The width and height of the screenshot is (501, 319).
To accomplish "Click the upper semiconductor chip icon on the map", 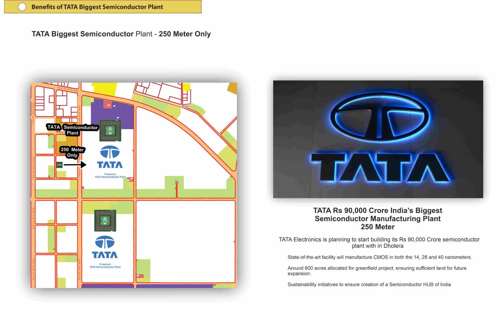I will (110, 130).
